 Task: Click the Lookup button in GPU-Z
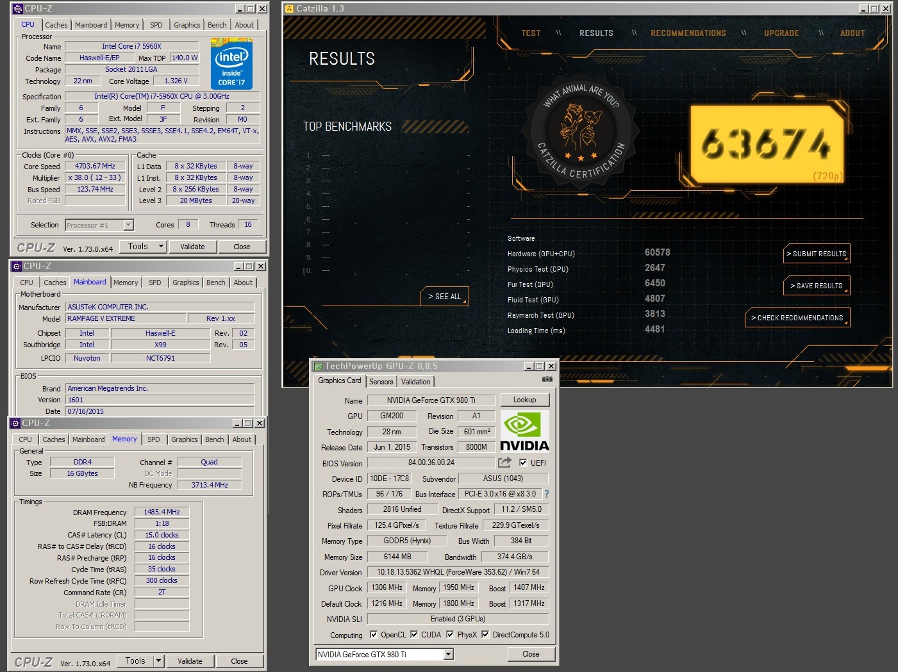(x=524, y=400)
